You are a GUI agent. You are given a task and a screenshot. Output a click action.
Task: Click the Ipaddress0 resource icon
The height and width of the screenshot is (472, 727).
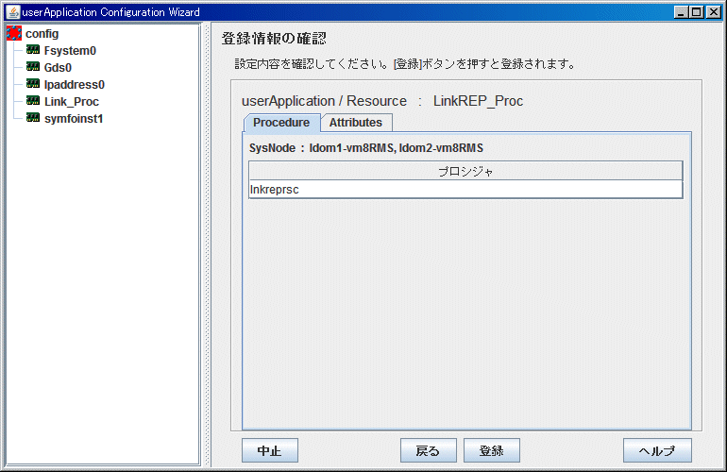[33, 84]
